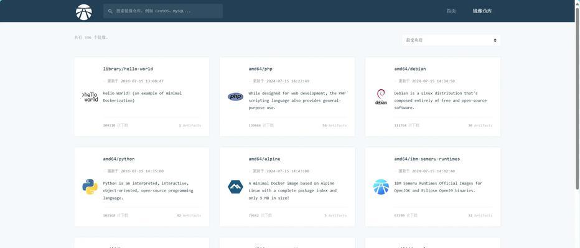Click the Python logo icon
Viewport: 580px width, 248px height.
[90, 187]
